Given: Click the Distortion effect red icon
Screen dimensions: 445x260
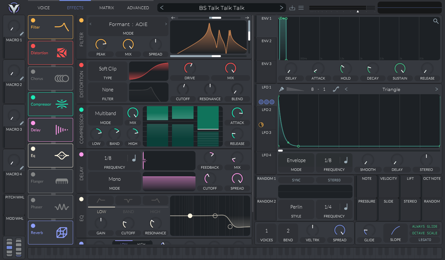Looking at the screenshot, I should tap(62, 53).
